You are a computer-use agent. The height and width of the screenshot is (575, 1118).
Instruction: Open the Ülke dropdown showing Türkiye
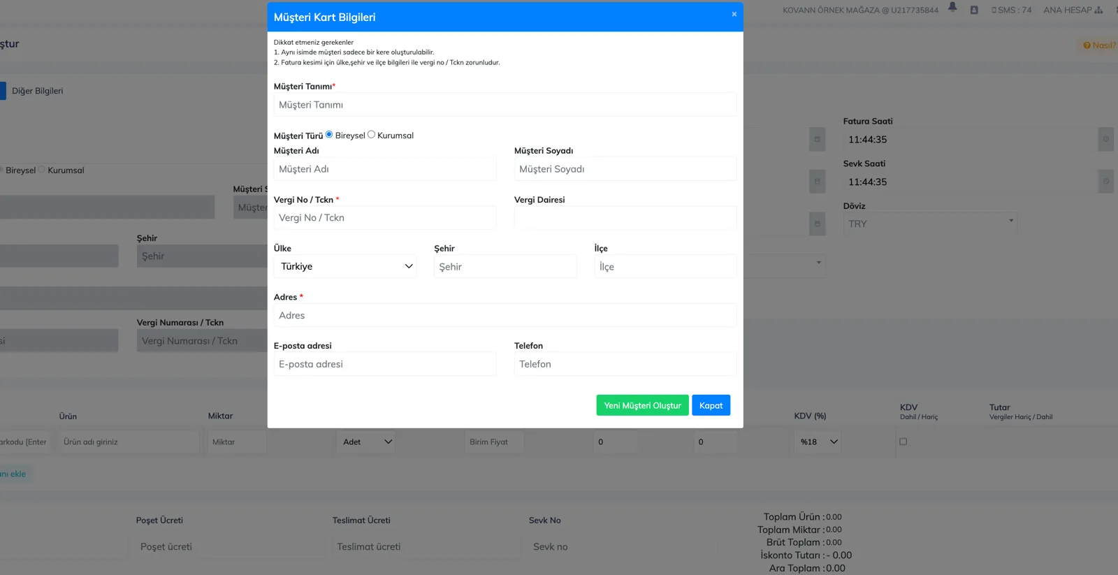pos(345,266)
